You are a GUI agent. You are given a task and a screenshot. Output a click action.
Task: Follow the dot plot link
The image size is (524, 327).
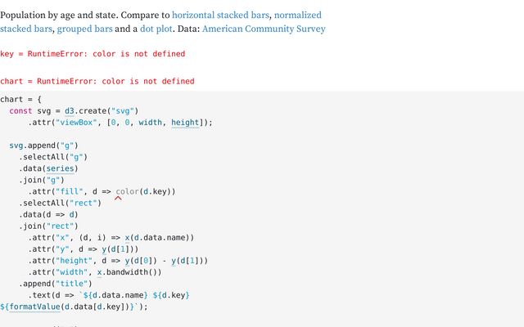click(x=156, y=29)
